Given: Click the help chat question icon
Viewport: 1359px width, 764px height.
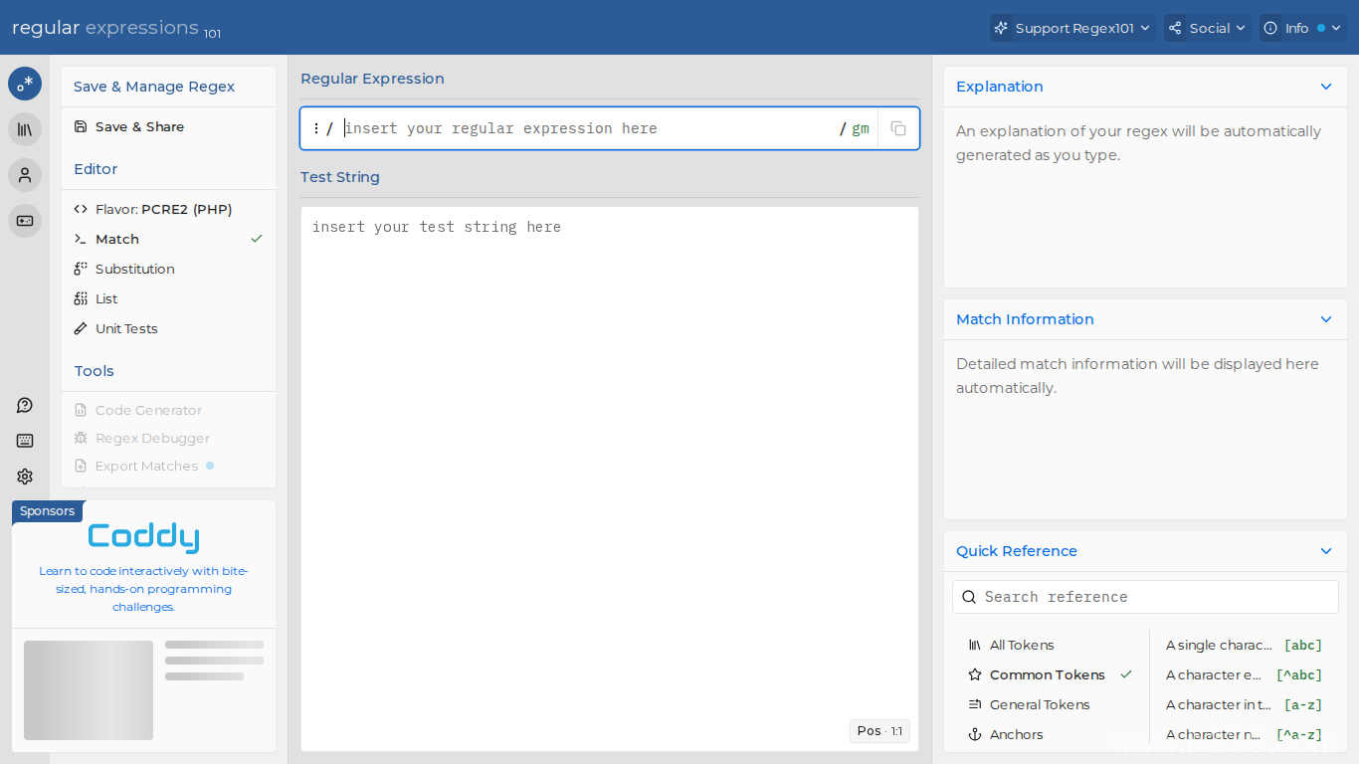Looking at the screenshot, I should [25, 405].
